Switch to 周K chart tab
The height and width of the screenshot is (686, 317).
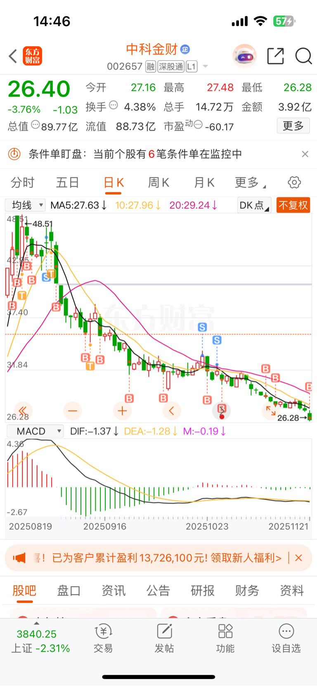[x=158, y=182]
